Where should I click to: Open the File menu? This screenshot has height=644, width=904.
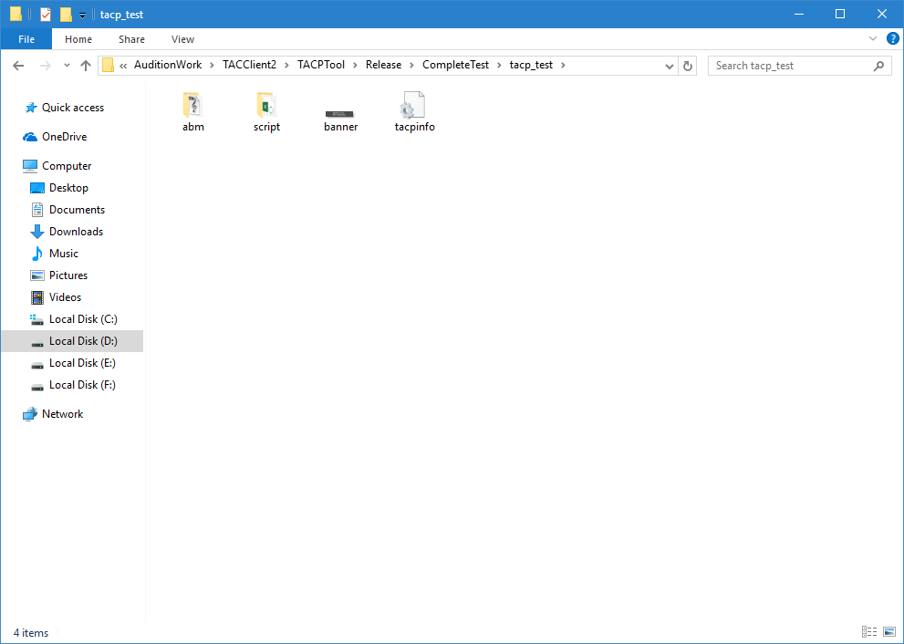(26, 39)
